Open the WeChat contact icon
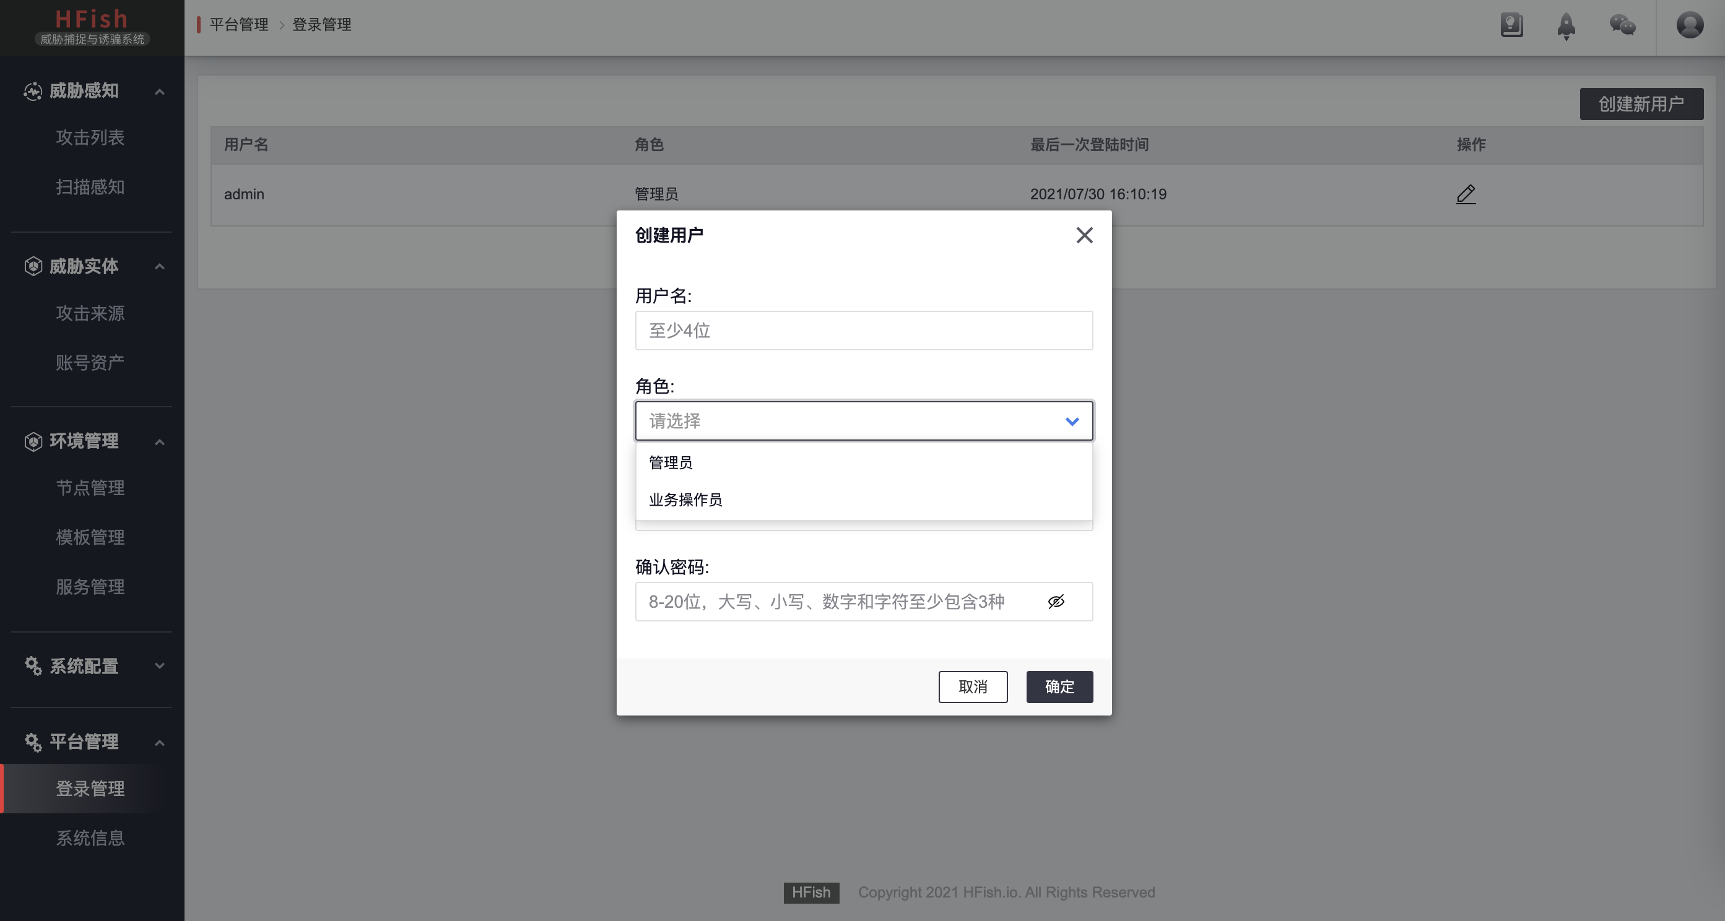The height and width of the screenshot is (921, 1725). tap(1622, 25)
